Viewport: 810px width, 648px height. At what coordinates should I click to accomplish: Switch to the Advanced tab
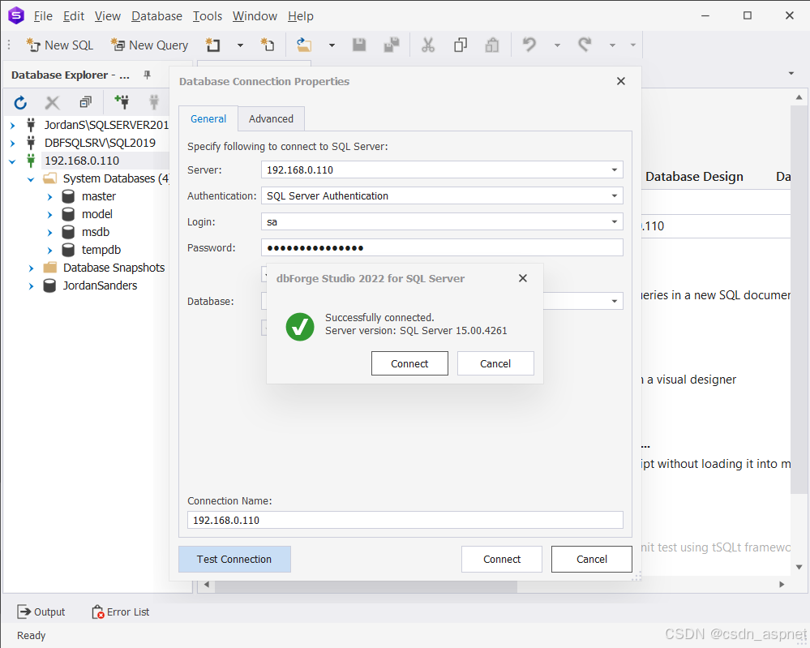click(271, 119)
